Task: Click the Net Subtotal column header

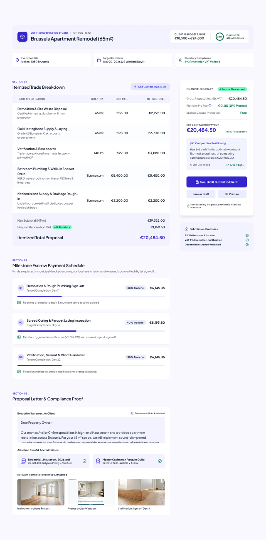Action: click(156, 99)
